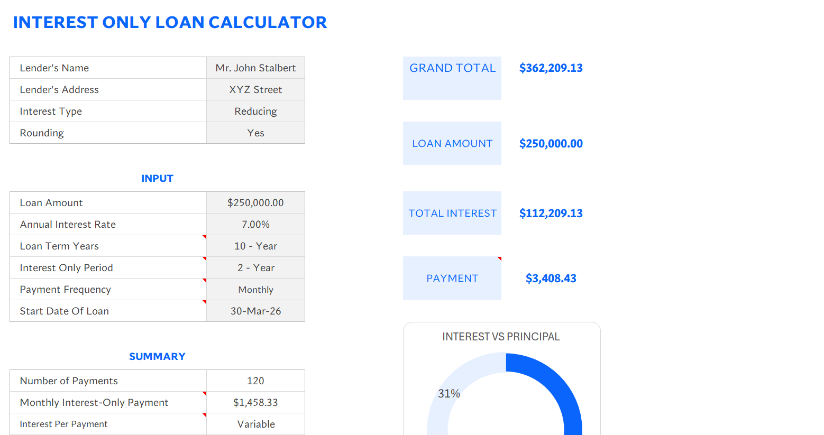Viewport: 824px width, 435px height.
Task: Click the 31% label on the donut chart
Action: point(448,393)
